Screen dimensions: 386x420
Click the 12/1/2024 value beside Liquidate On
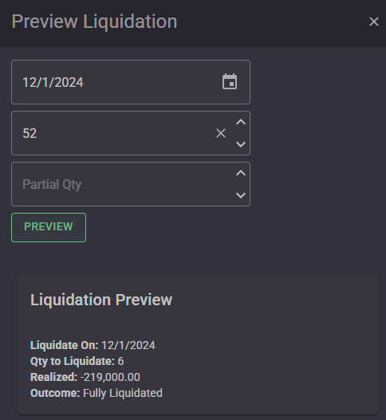pos(128,345)
